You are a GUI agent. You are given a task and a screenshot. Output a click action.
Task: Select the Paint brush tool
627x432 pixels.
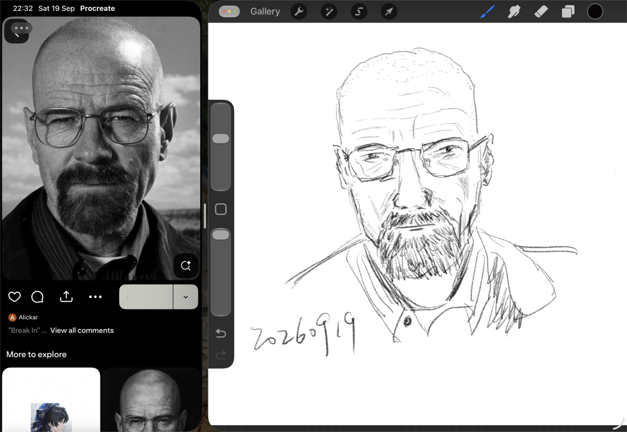tap(487, 12)
